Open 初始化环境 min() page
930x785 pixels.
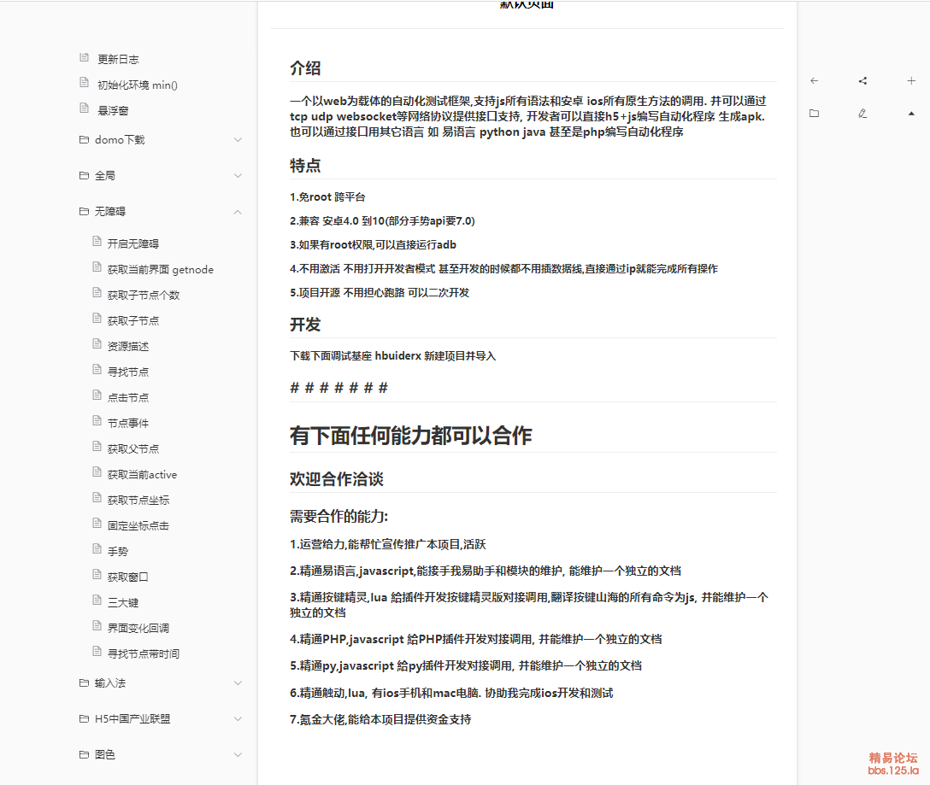point(138,85)
